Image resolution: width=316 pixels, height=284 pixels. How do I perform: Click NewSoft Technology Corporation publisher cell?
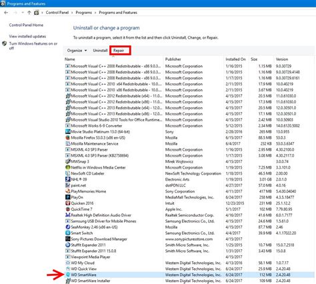(x=193, y=173)
